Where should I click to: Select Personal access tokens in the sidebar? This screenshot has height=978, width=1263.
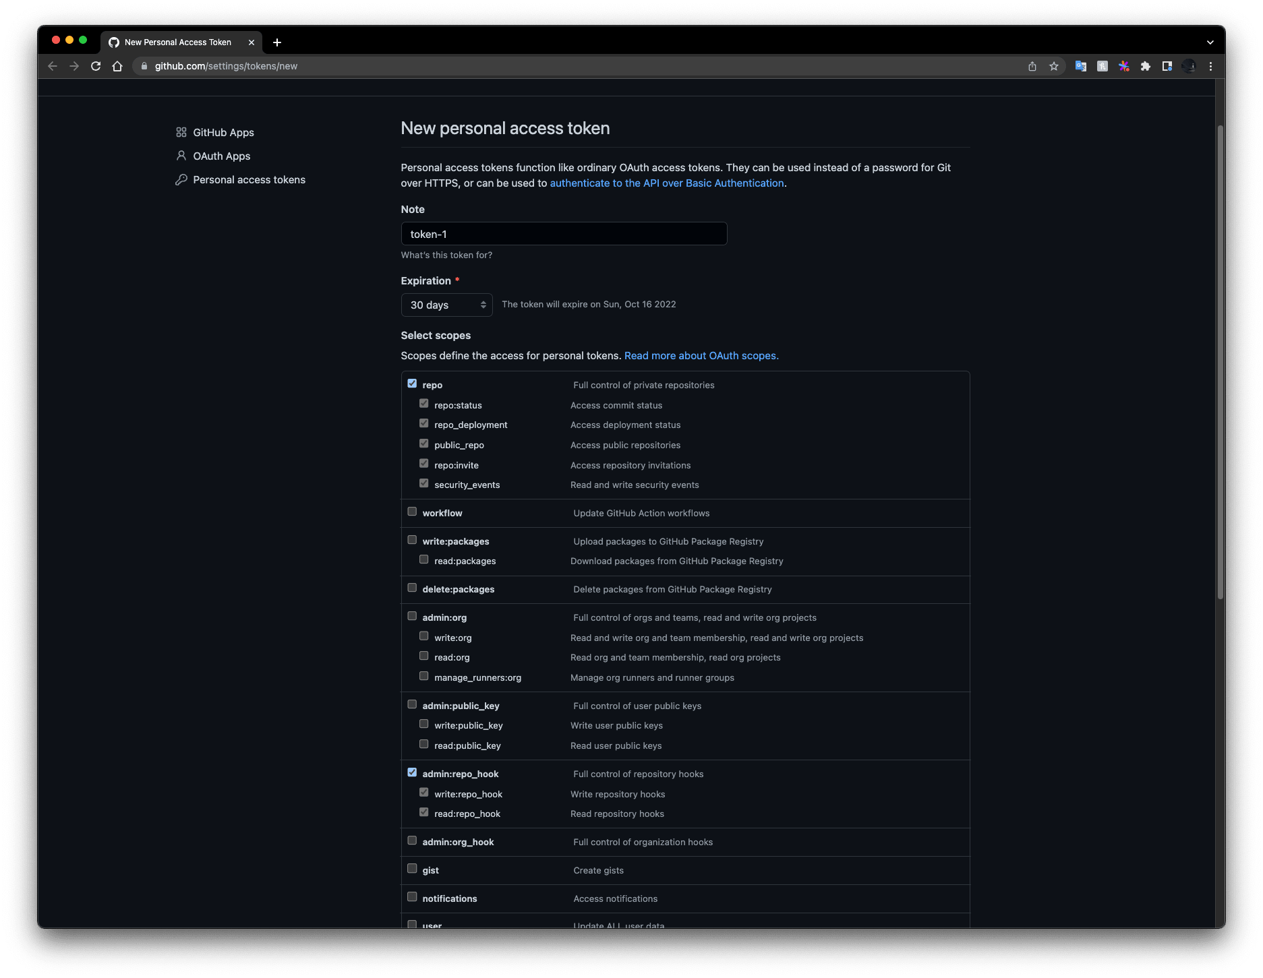pyautogui.click(x=248, y=179)
